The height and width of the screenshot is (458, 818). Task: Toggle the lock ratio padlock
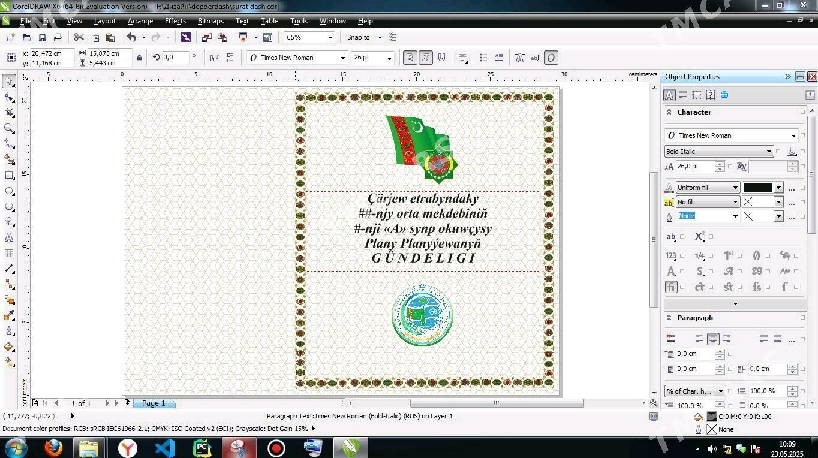point(139,58)
